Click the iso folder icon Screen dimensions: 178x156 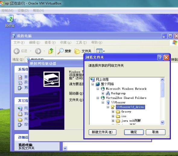[118, 116]
